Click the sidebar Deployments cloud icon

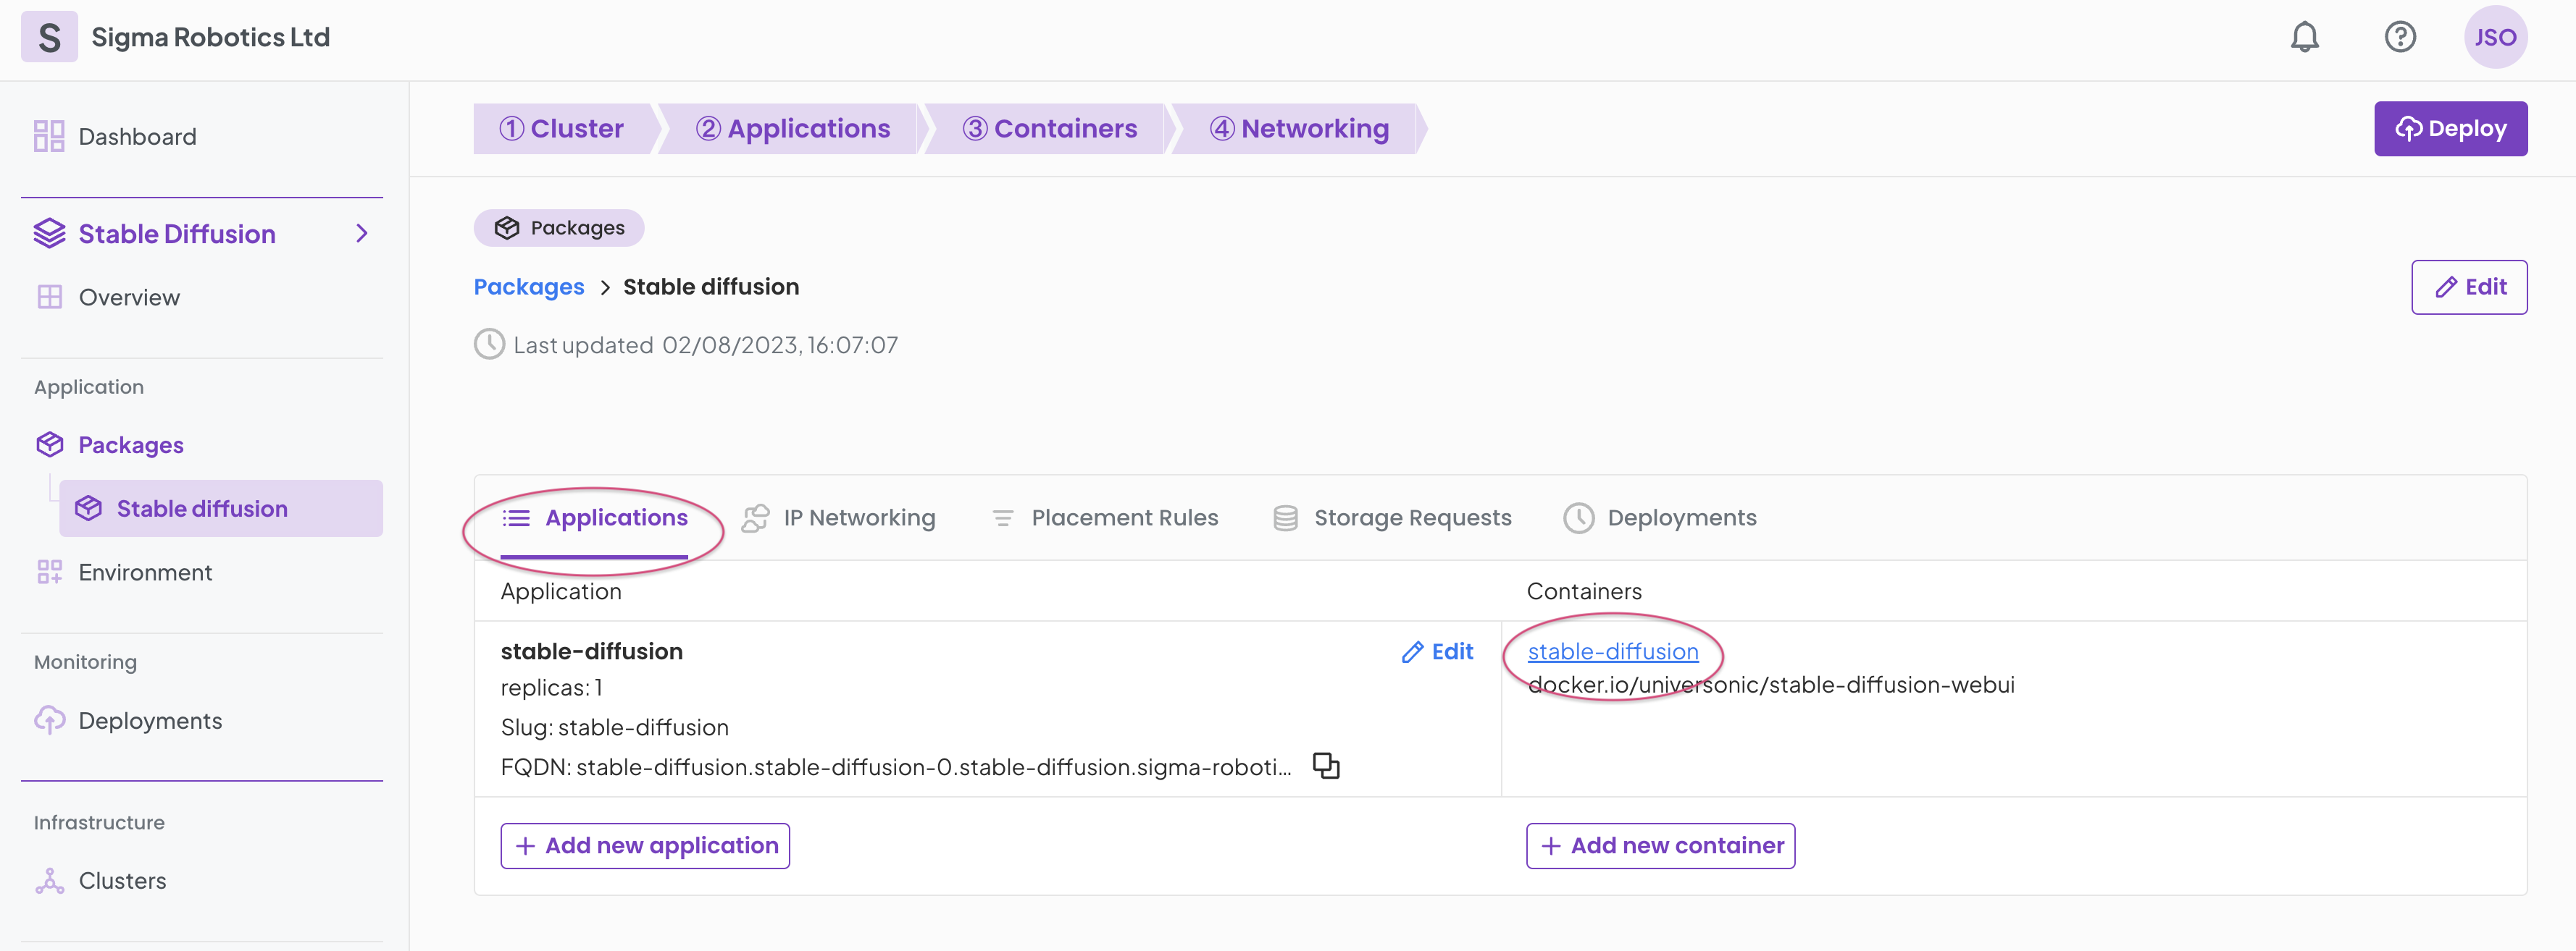[49, 720]
